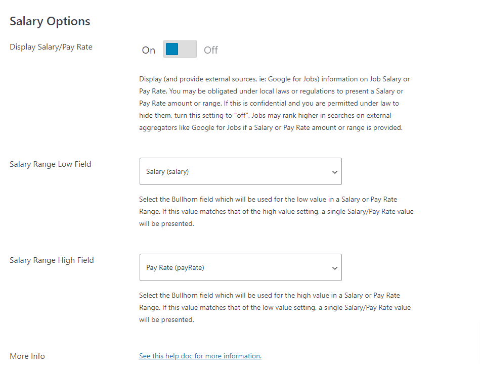Viewport: 480px width, 374px height.
Task: Click the Salary Options heading
Action: click(50, 21)
